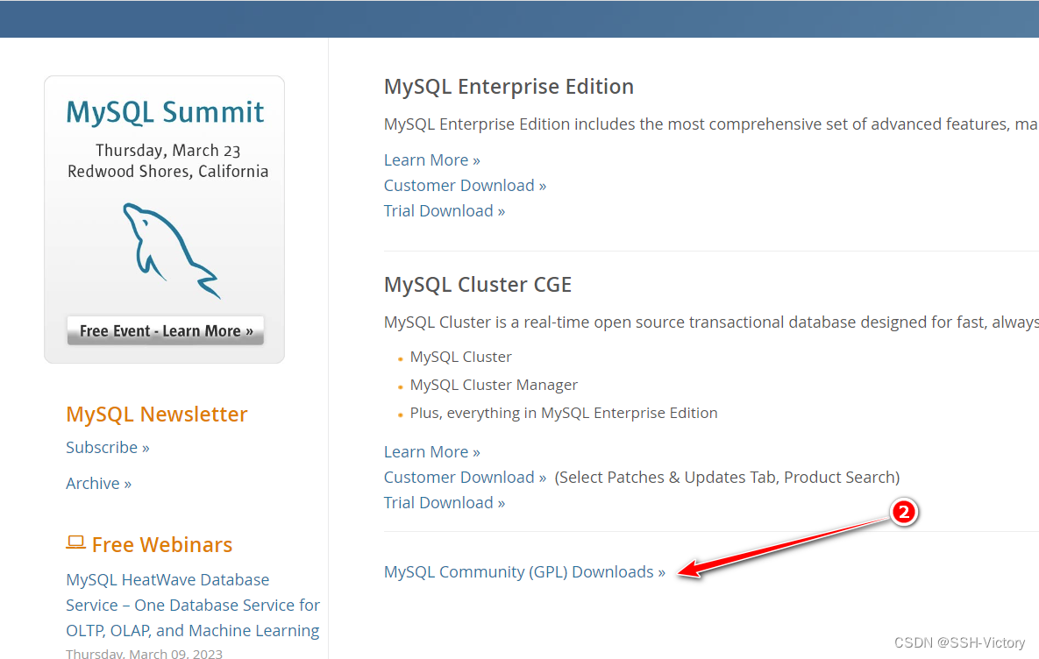Open the MySQL HeatWave Database Service webinar
This screenshot has height=659, width=1039.
pyautogui.click(x=192, y=605)
